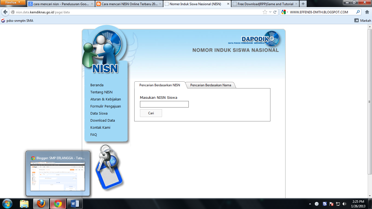Open Aturan & Kebijakan link
Image resolution: width=372 pixels, height=209 pixels.
(x=106, y=99)
